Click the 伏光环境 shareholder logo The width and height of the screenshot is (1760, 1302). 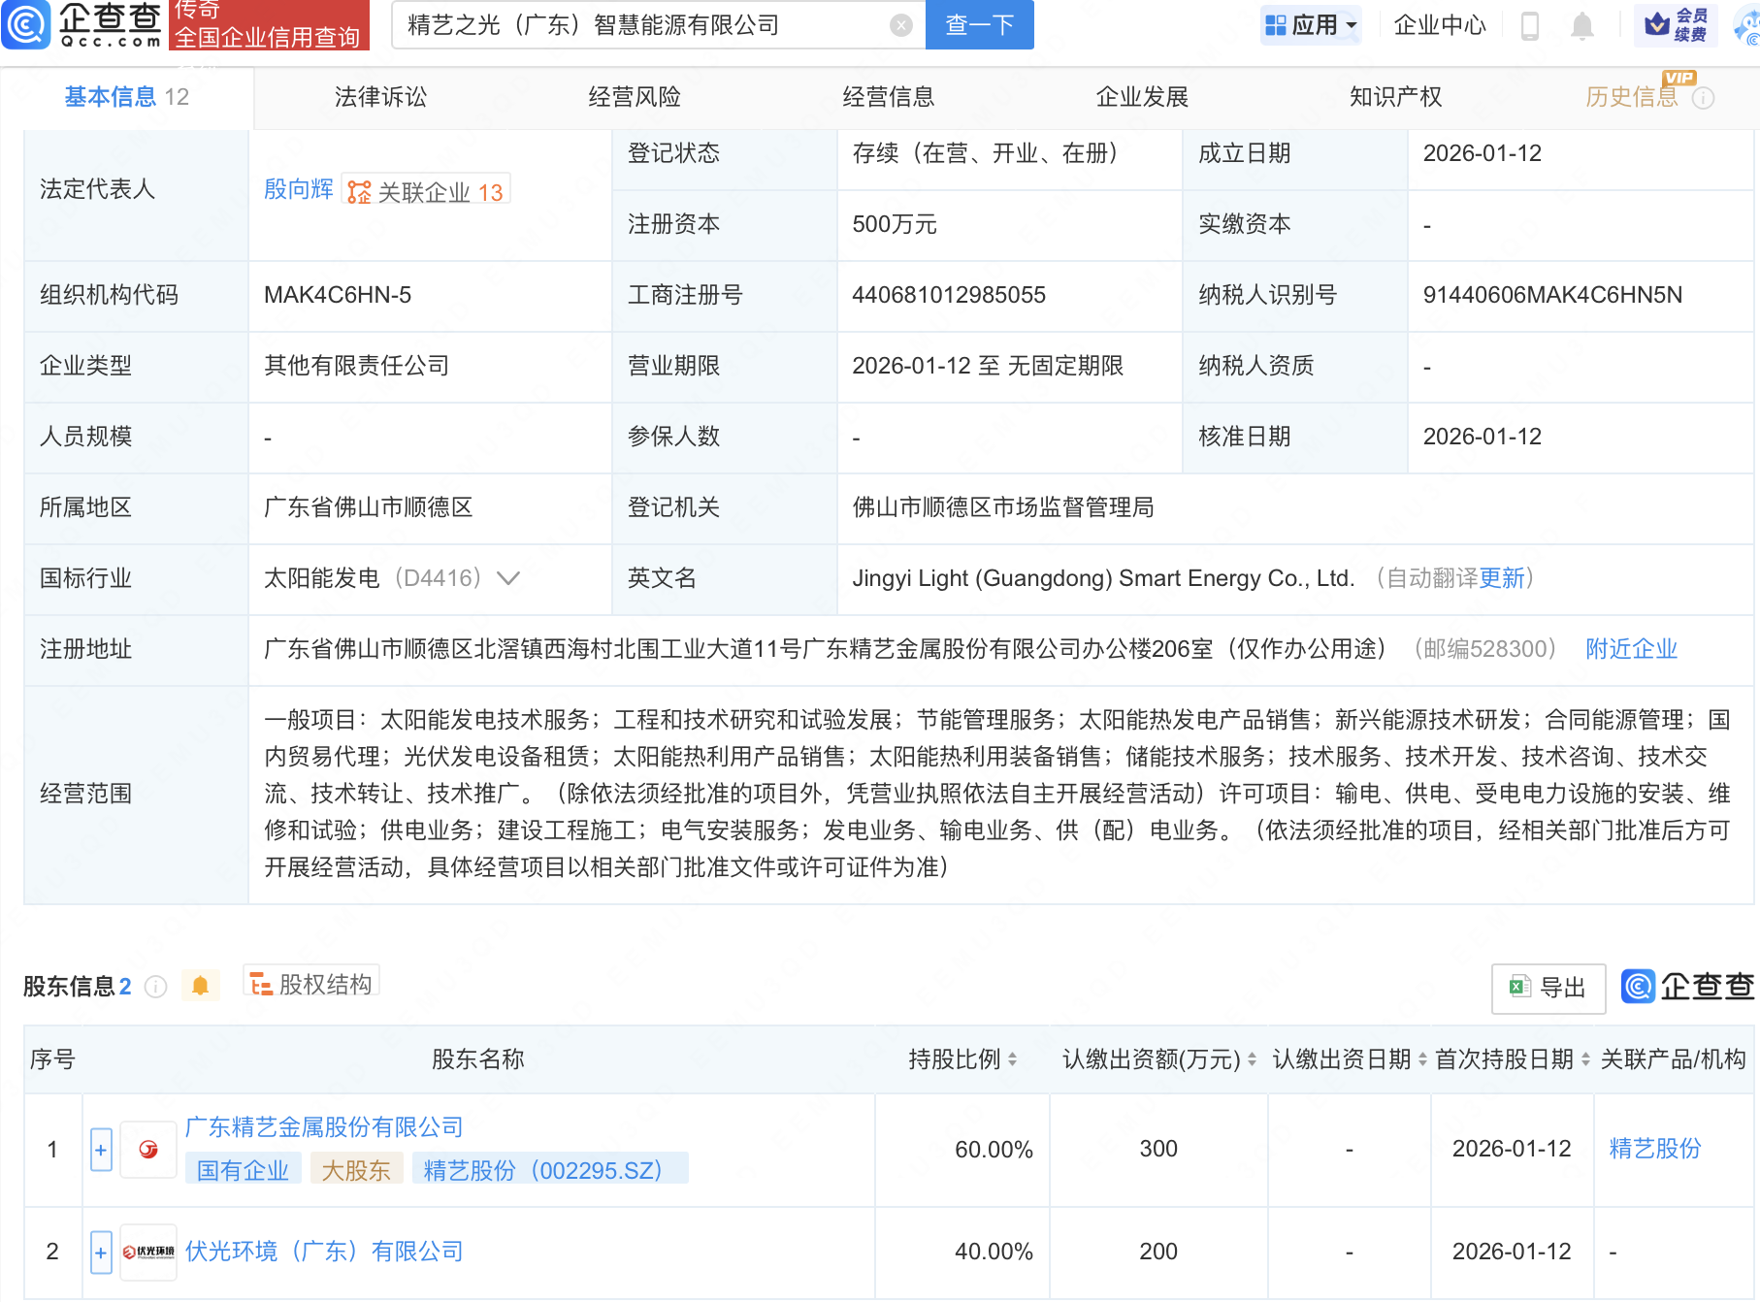[x=148, y=1252]
